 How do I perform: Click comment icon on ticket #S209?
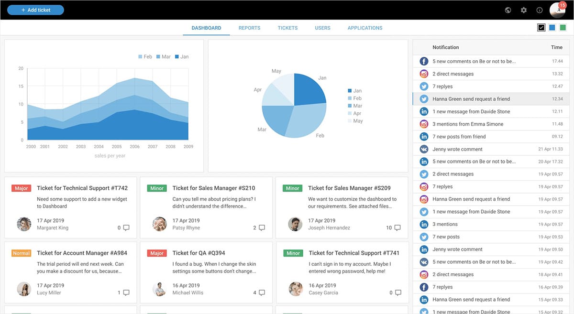click(397, 228)
